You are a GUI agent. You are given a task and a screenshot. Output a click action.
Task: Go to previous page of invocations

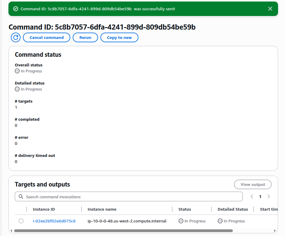252,196
